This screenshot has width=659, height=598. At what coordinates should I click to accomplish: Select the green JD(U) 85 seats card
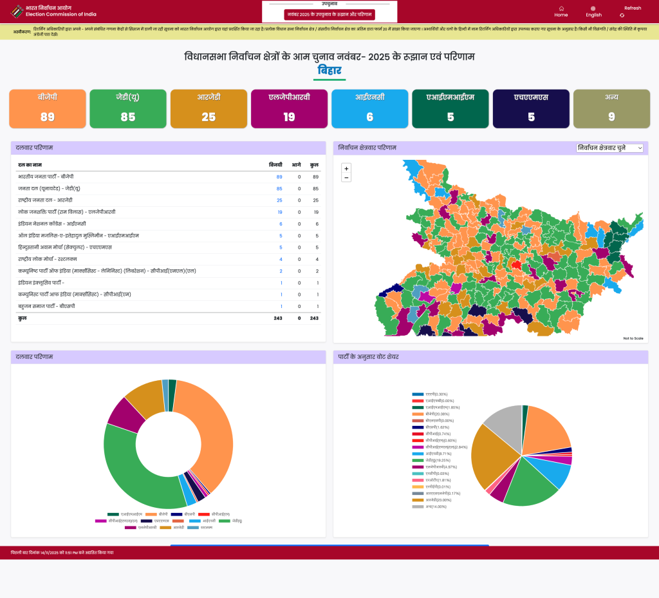pyautogui.click(x=128, y=109)
